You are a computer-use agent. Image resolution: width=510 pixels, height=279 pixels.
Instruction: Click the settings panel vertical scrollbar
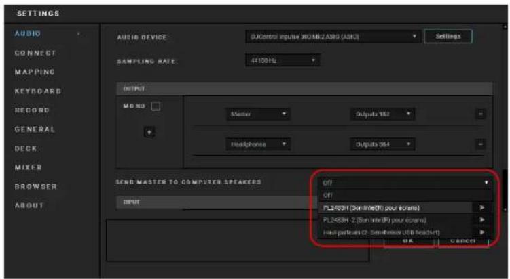point(505,190)
